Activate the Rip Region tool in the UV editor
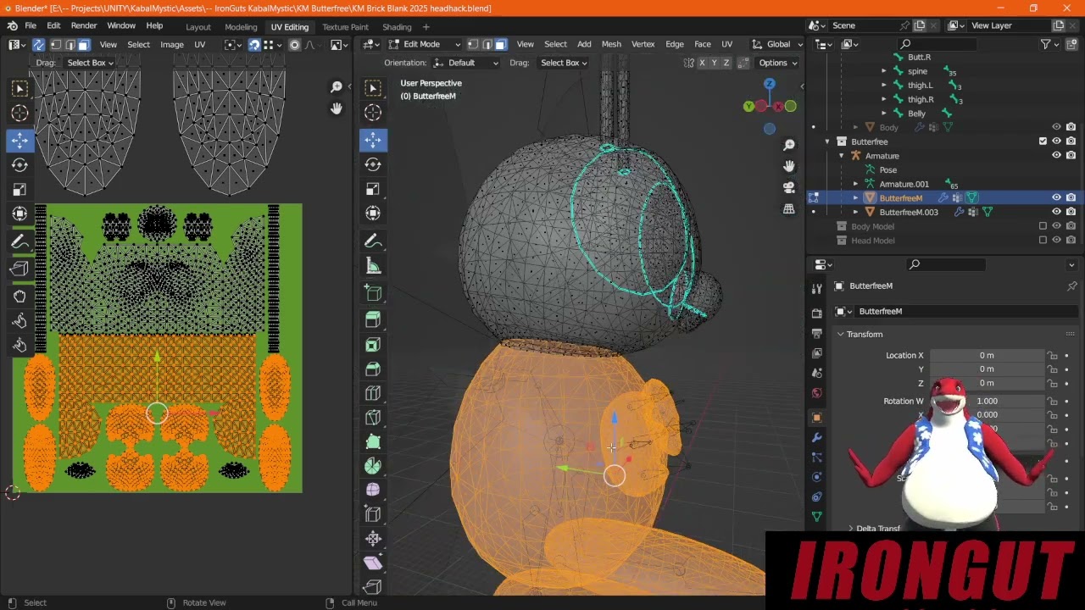The image size is (1085, 610). pyautogui.click(x=19, y=269)
